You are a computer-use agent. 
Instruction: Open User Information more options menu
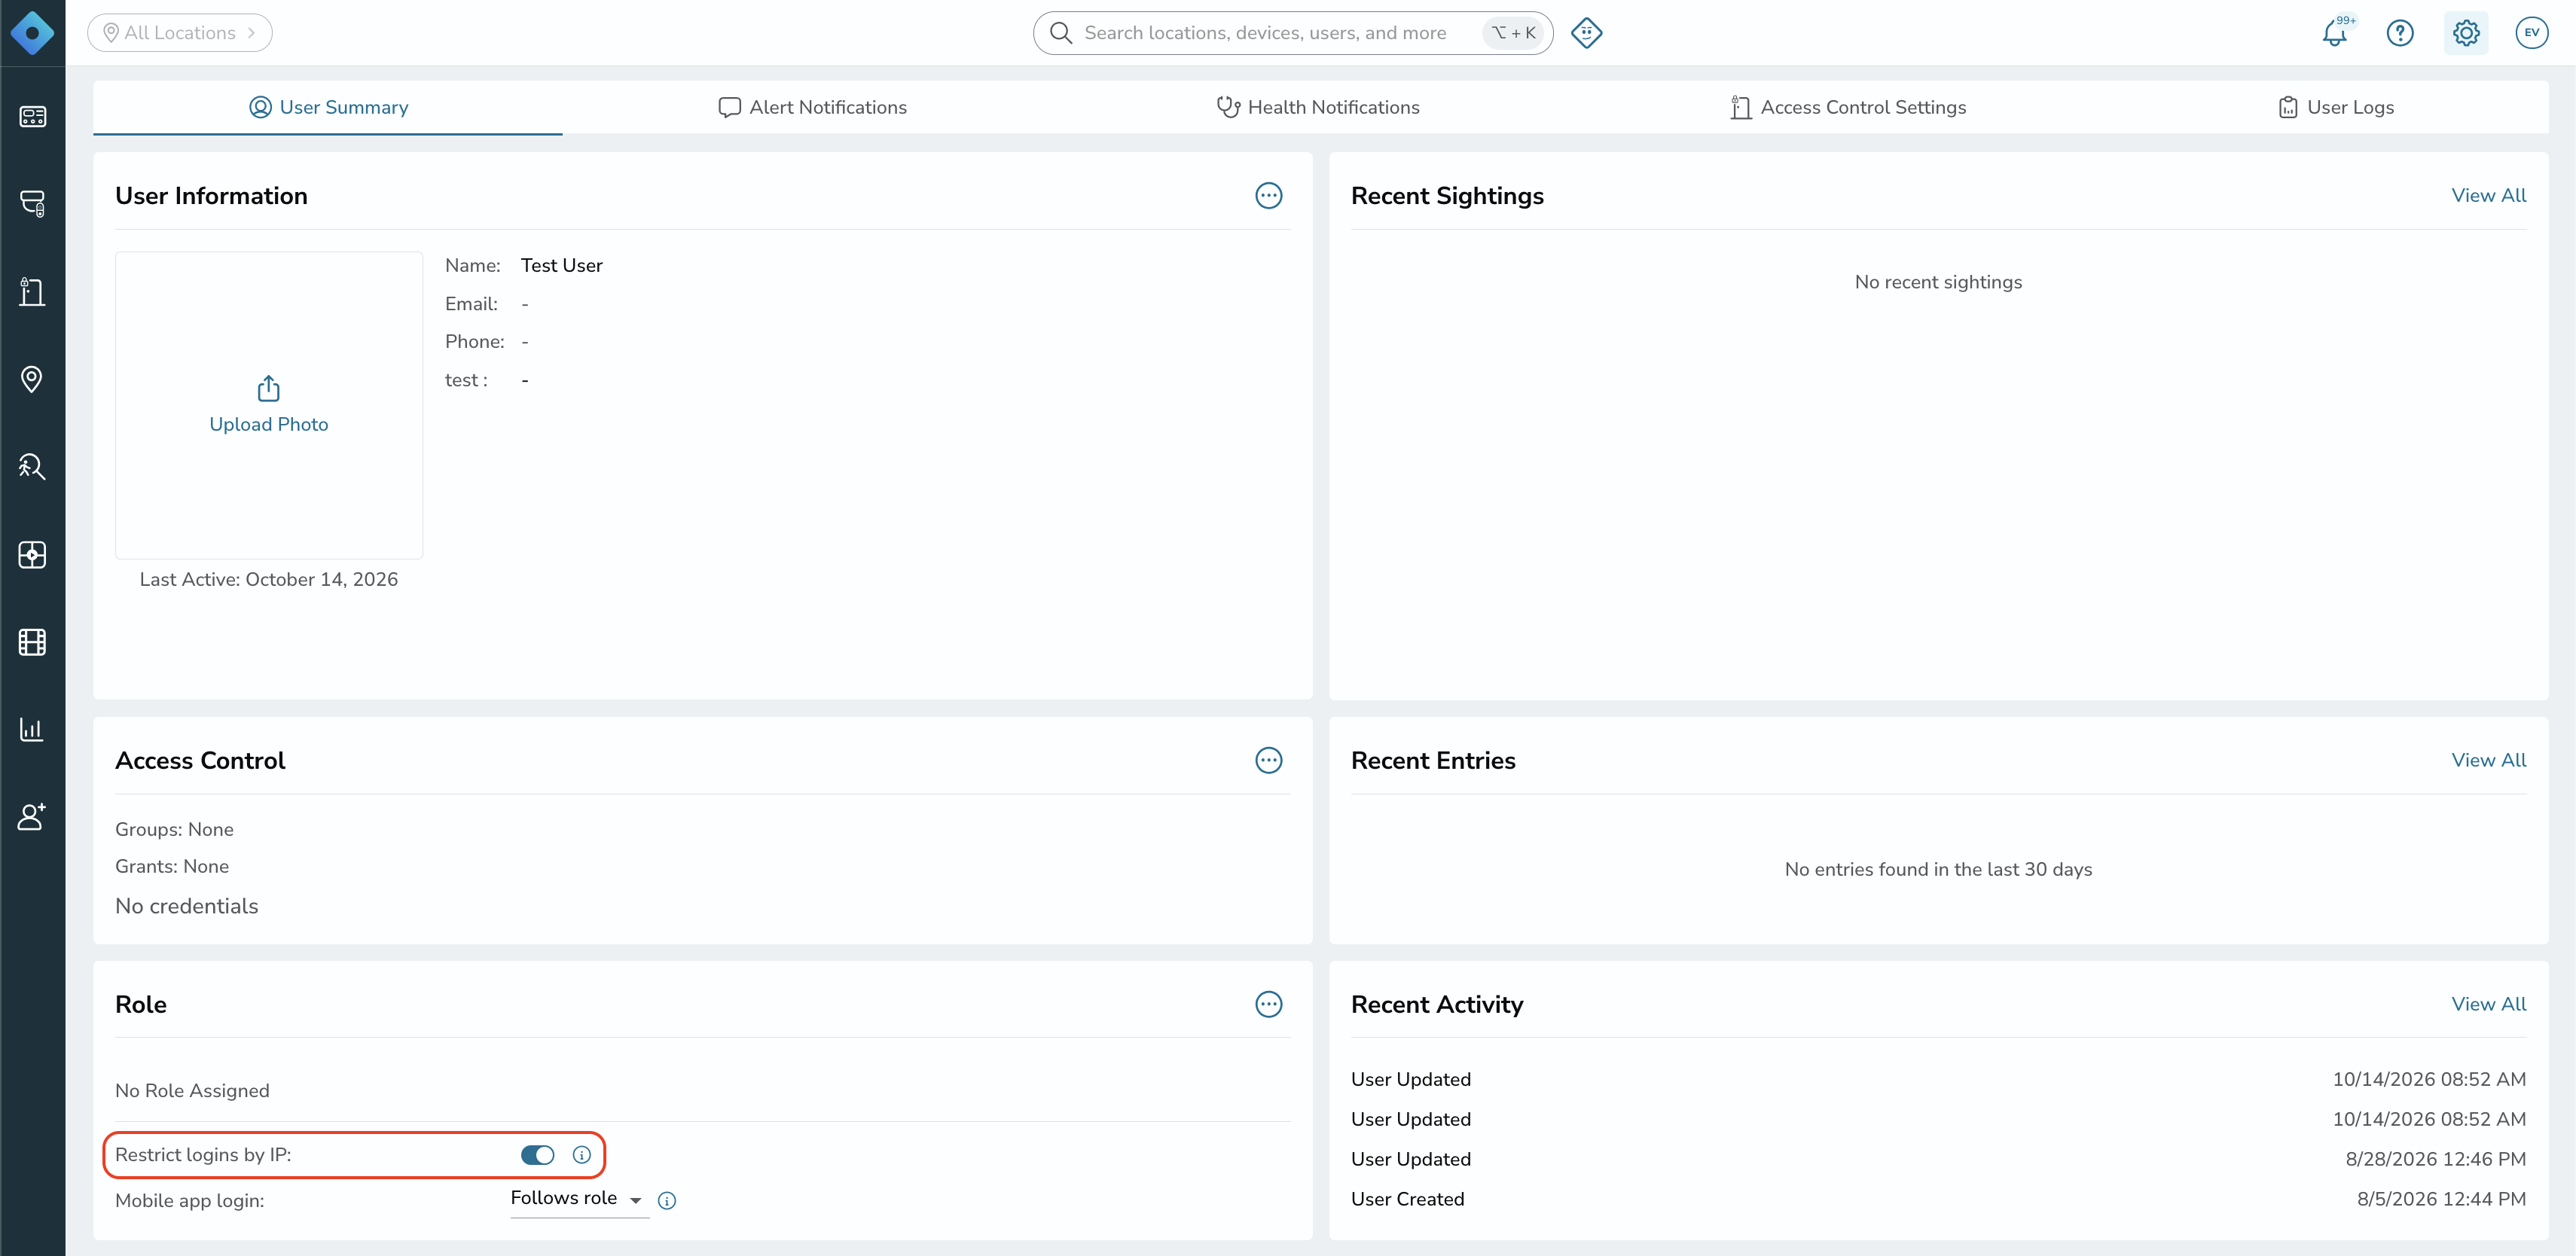click(x=1269, y=196)
